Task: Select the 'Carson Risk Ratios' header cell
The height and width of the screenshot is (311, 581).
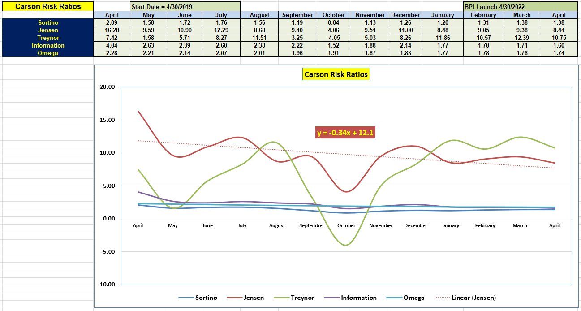Action: 48,7
